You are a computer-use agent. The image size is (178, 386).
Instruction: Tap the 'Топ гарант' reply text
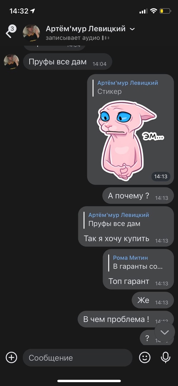[x=129, y=281]
